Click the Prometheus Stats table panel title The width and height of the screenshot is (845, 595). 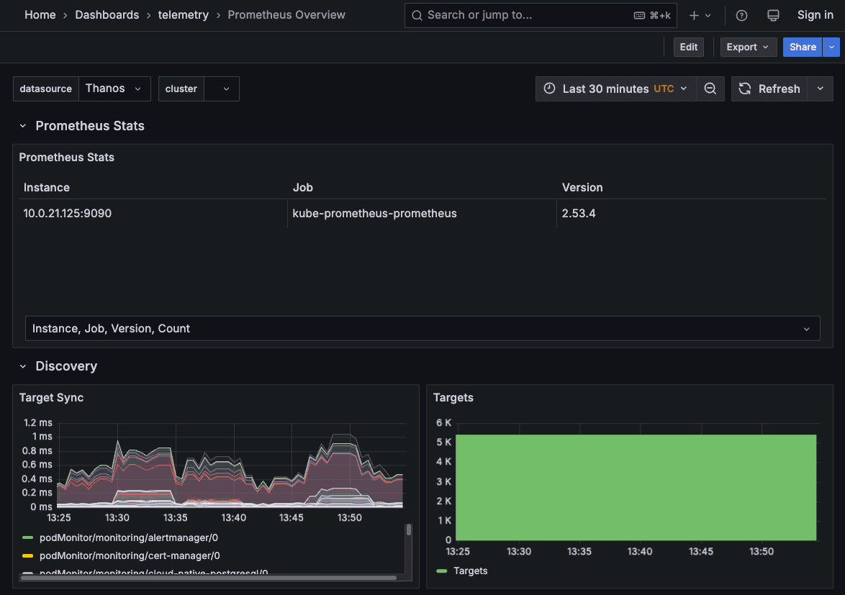click(66, 158)
